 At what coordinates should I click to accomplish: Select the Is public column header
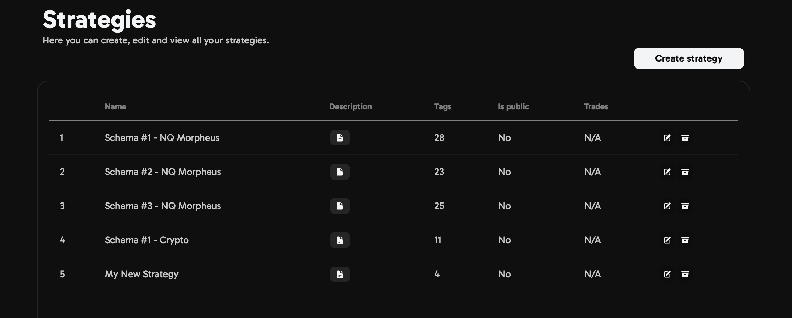pyautogui.click(x=513, y=106)
